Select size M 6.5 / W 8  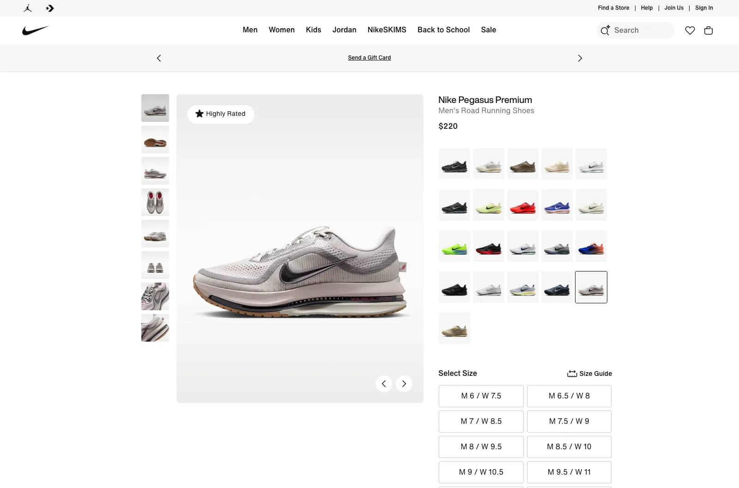(x=569, y=396)
